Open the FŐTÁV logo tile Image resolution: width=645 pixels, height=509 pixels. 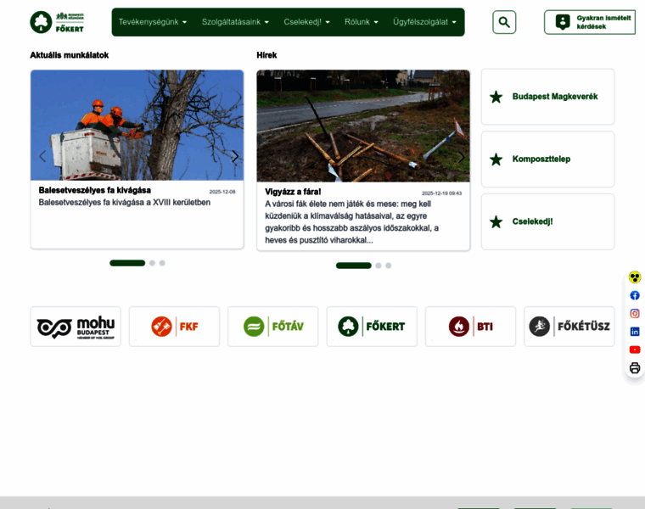click(273, 327)
